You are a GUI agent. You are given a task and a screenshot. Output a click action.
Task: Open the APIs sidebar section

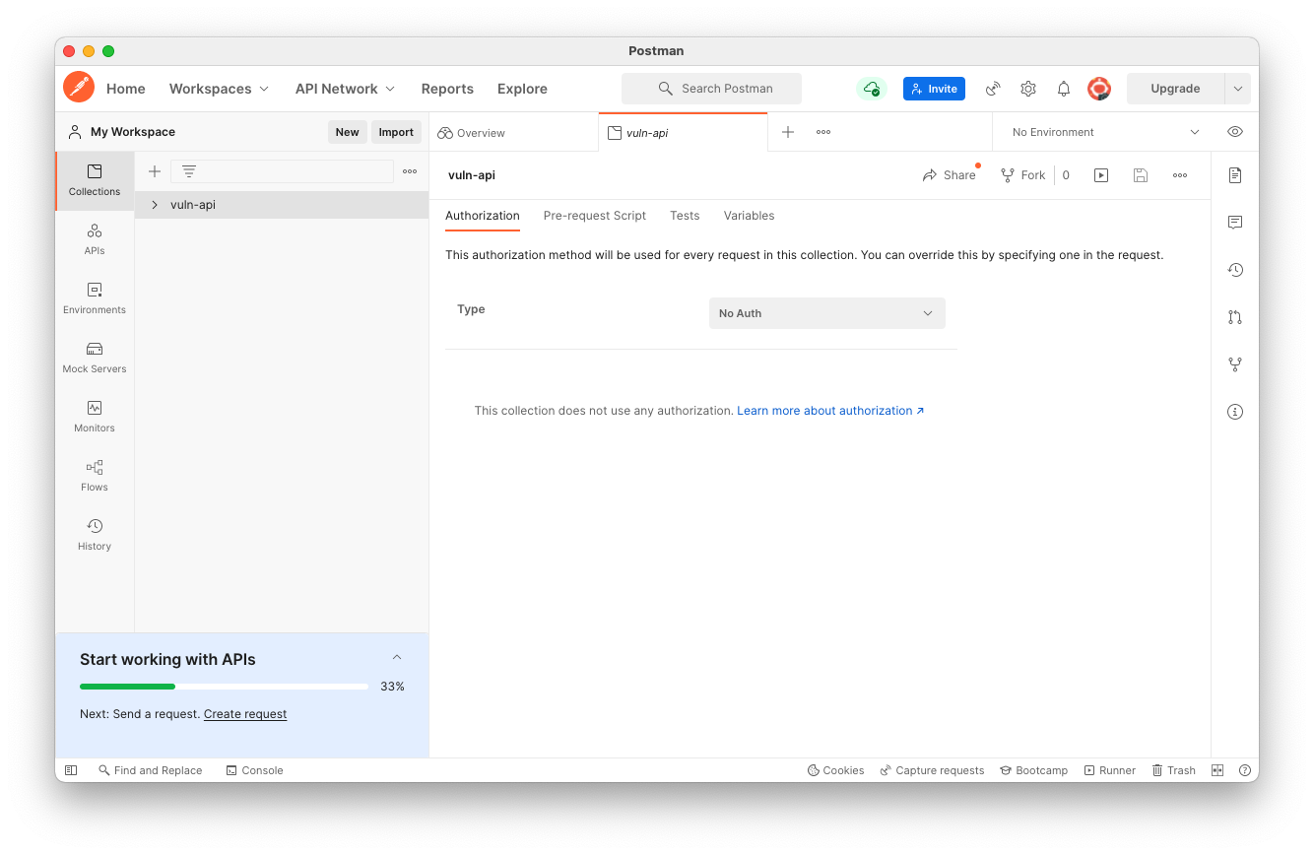point(95,239)
